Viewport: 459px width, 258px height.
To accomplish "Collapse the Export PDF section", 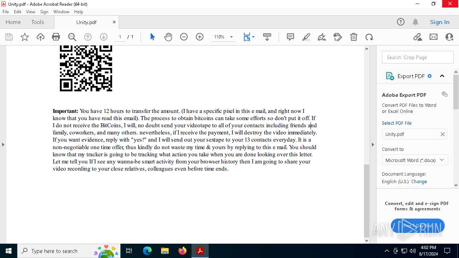I will (x=442, y=76).
